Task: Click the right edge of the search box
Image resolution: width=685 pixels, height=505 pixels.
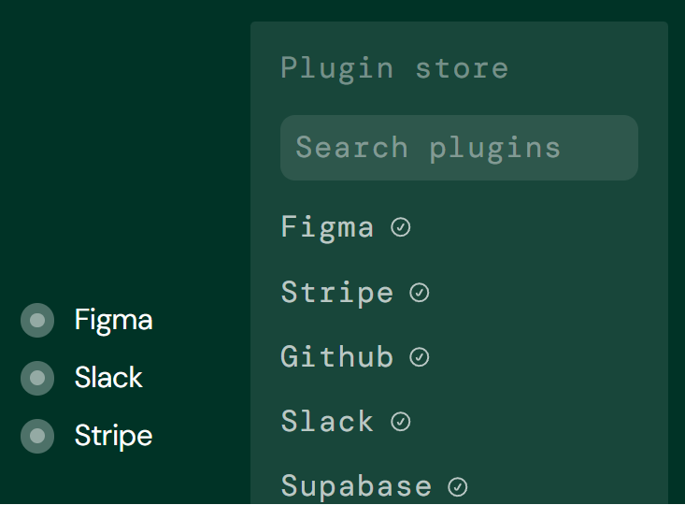Action: pyautogui.click(x=627, y=148)
